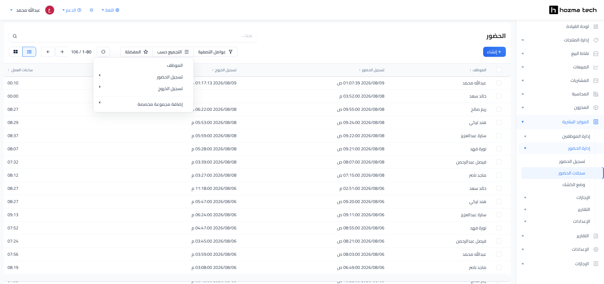Viewport: 604px width, 284px height.
Task: Sort by تسجيل الخروج column header
Action: (x=224, y=70)
